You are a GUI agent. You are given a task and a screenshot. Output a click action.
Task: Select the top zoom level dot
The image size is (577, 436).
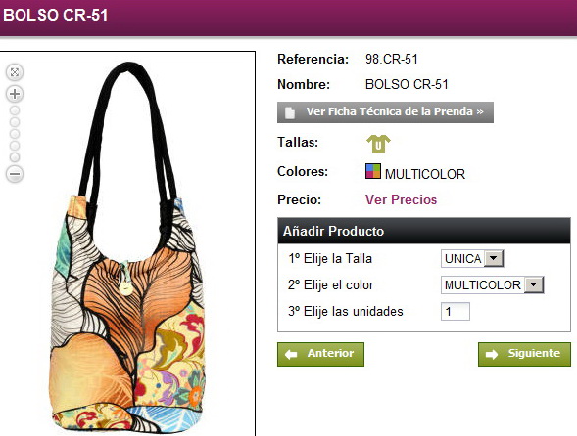[15, 110]
